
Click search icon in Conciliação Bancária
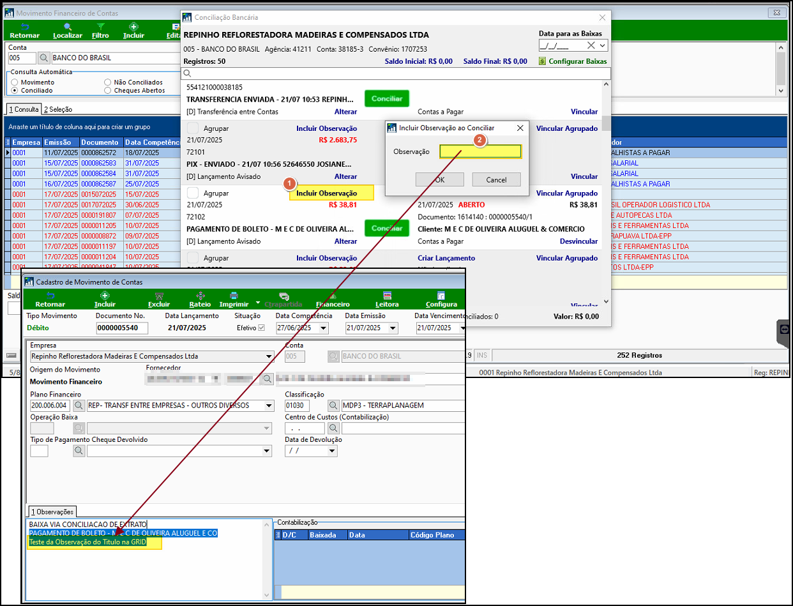click(x=188, y=73)
